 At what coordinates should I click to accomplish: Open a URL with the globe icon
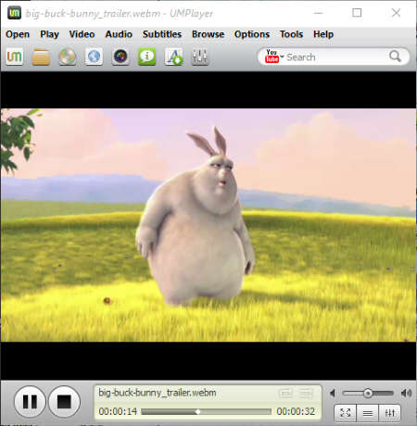pos(94,56)
